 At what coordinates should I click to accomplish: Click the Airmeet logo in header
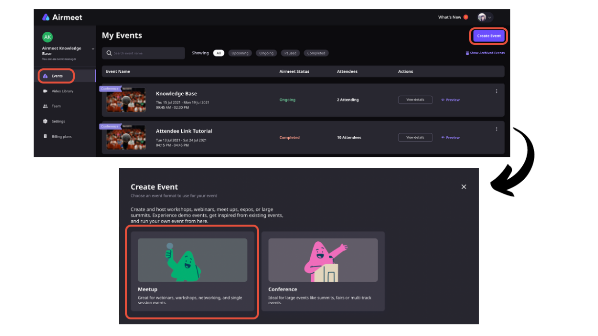click(62, 17)
